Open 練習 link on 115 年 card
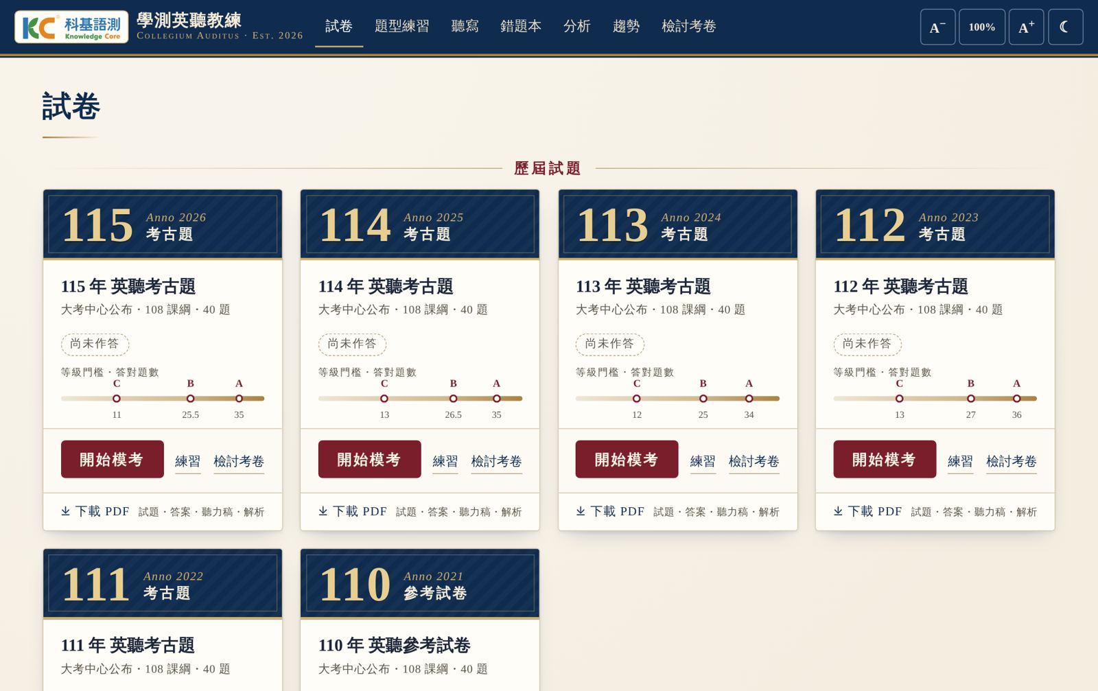Screen dimensions: 1098x691 click(x=188, y=461)
